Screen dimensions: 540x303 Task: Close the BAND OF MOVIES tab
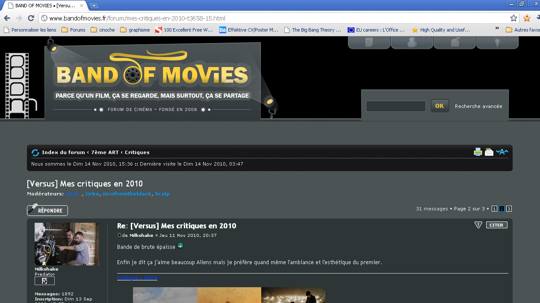81,6
